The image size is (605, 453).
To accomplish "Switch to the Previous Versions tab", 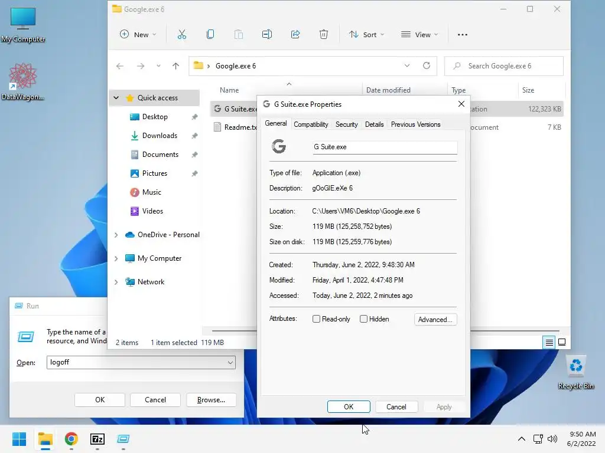I will pos(415,124).
